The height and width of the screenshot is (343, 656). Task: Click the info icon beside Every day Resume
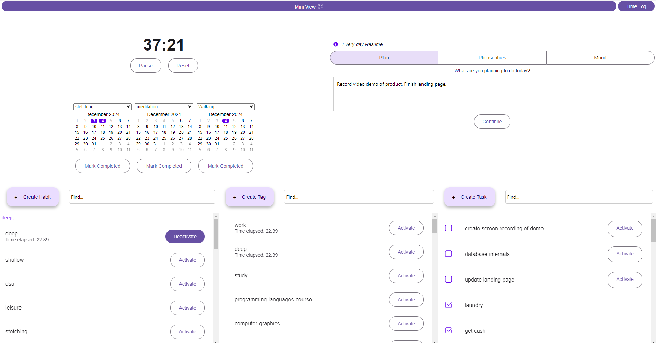tap(336, 44)
